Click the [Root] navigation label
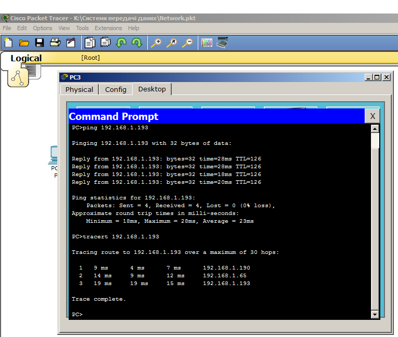Image resolution: width=398 pixels, height=337 pixels. tap(91, 58)
